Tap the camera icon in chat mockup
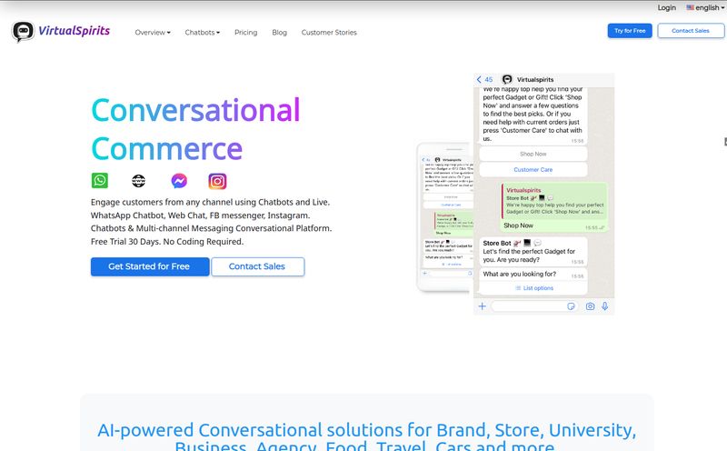727x451 pixels. click(590, 306)
